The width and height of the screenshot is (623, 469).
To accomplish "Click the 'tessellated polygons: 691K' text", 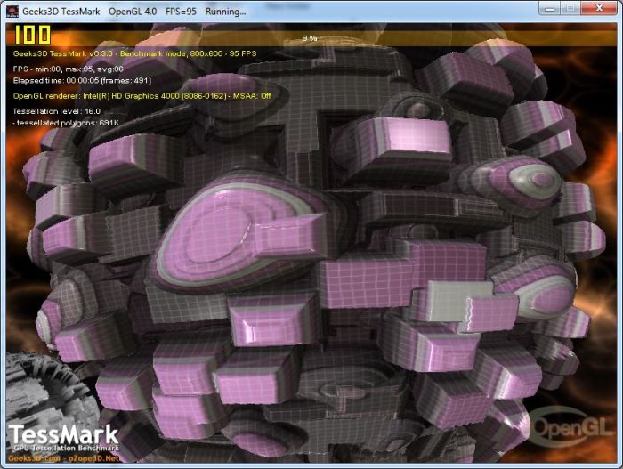I will tap(66, 123).
